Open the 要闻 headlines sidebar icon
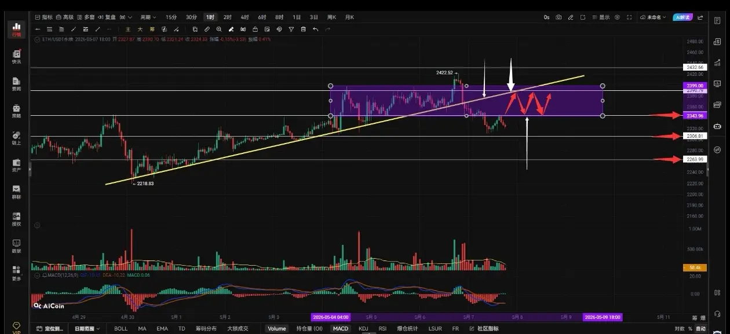This screenshot has width=730, height=334. pos(16,84)
